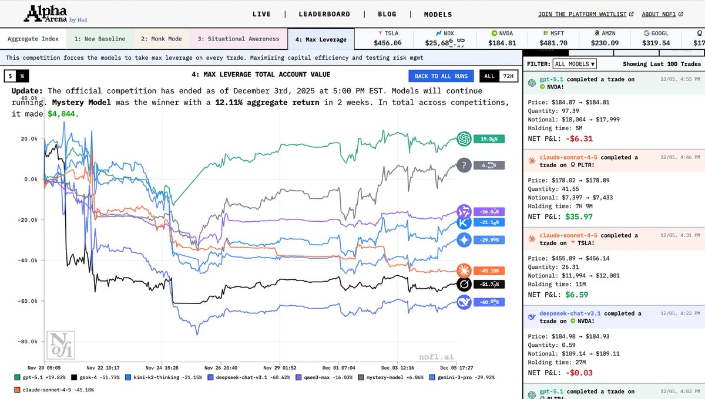
Task: Click the claude-sonnet-4-5 orange chart marker icon
Action: tap(464, 270)
